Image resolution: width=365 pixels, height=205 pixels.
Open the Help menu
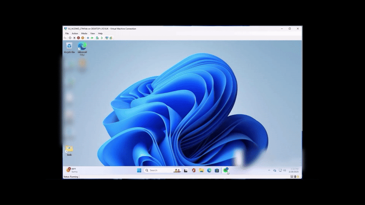coord(100,33)
